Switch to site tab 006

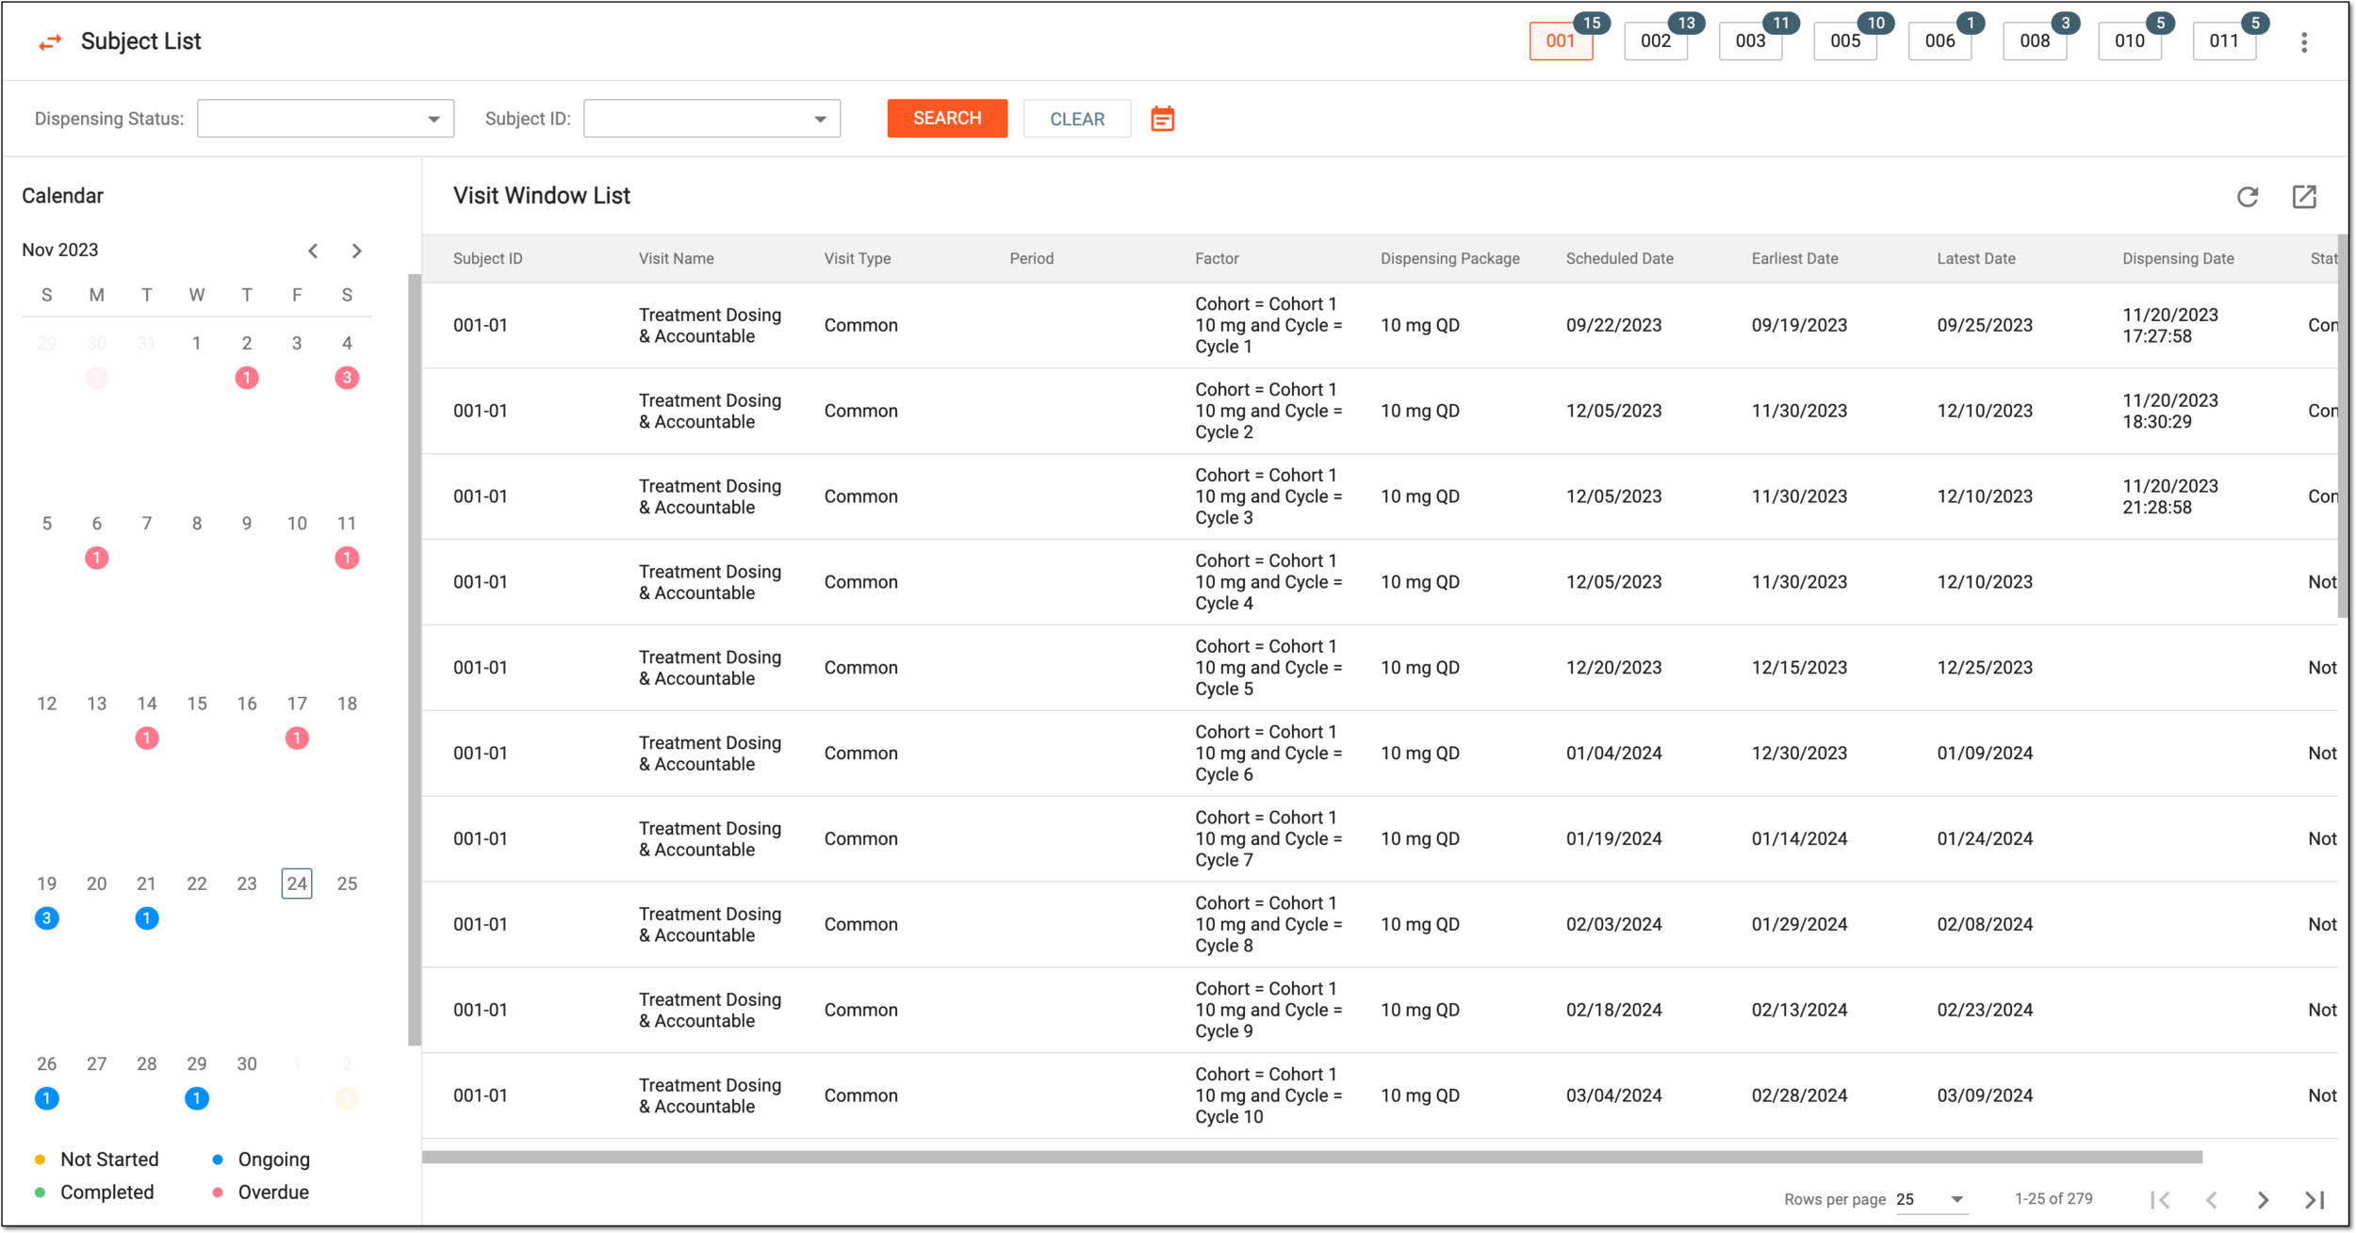click(x=1939, y=41)
